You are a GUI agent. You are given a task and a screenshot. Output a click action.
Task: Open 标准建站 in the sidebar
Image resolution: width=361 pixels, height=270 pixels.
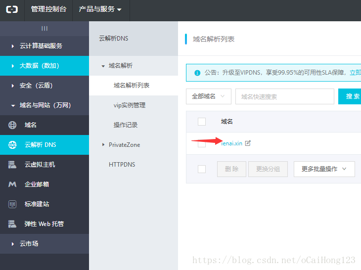(x=45, y=204)
